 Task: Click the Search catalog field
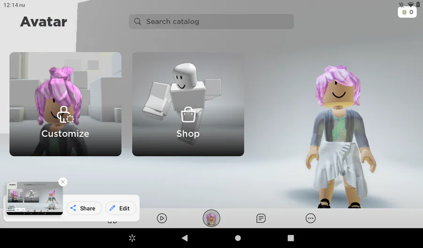pos(211,22)
